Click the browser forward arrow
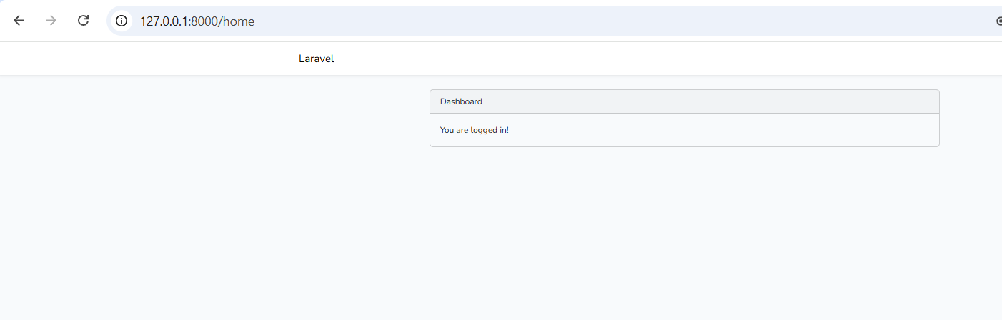1002x320 pixels. (51, 21)
